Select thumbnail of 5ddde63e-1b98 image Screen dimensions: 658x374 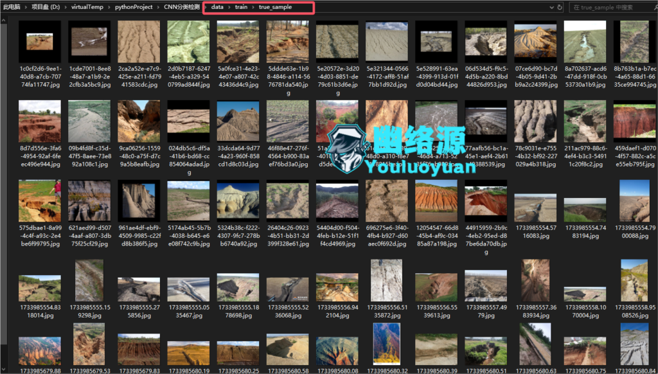pyautogui.click(x=287, y=42)
